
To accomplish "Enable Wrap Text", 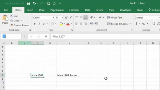I will click(x=114, y=17).
